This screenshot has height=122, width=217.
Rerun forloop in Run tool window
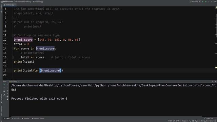[x=4, y=85]
